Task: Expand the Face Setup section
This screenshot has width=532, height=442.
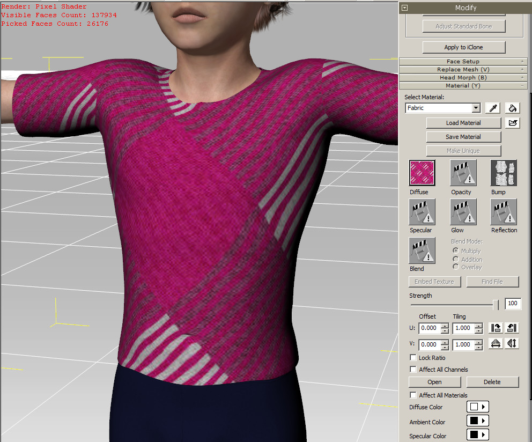Action: [463, 62]
